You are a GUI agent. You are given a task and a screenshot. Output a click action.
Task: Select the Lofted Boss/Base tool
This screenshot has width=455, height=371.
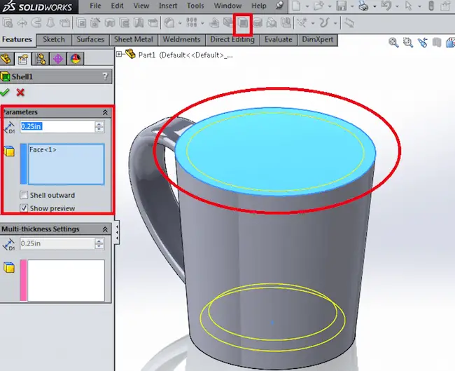50,22
